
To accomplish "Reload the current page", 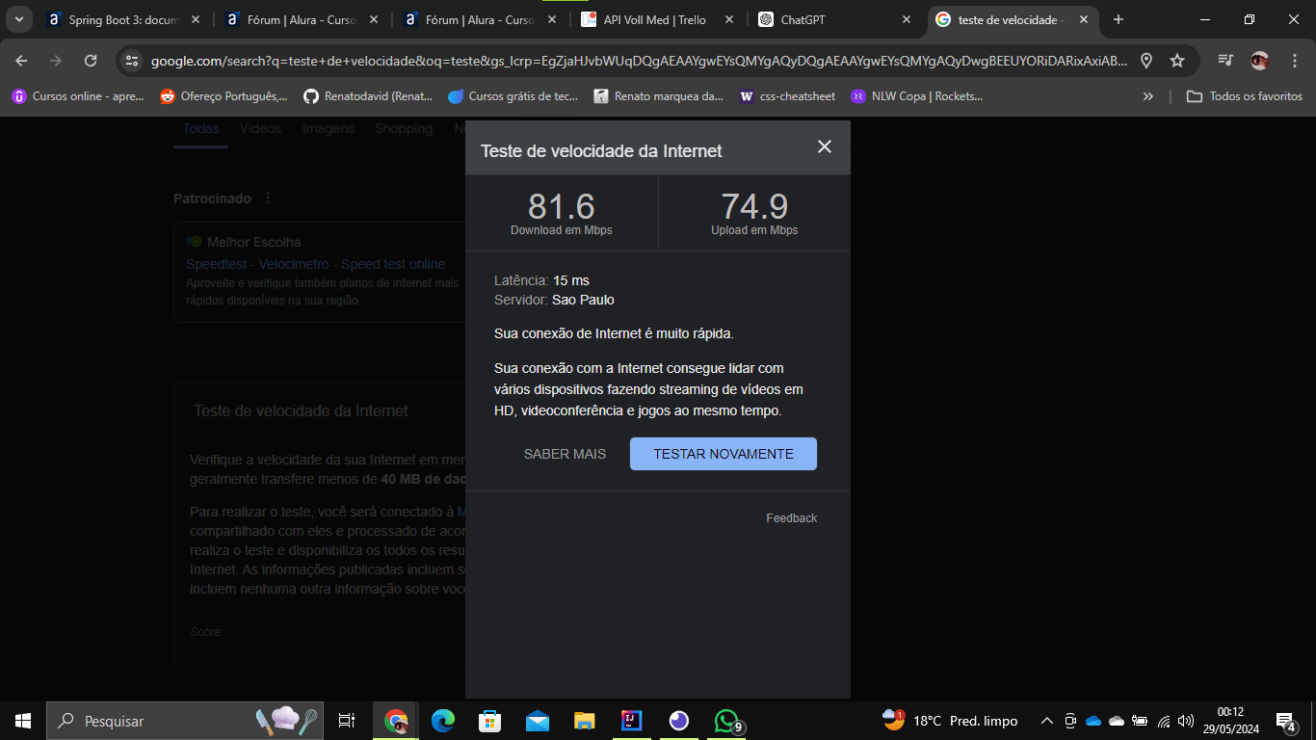I will pyautogui.click(x=91, y=61).
